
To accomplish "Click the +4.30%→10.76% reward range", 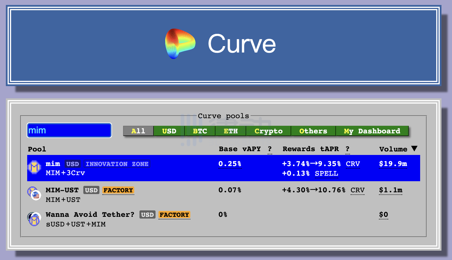I will pyautogui.click(x=314, y=190).
